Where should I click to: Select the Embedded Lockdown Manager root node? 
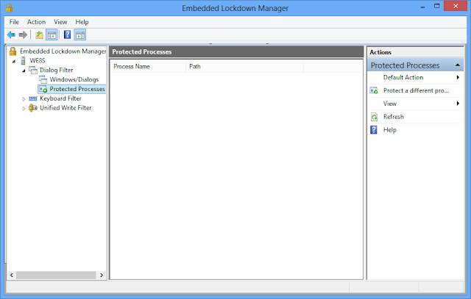63,51
